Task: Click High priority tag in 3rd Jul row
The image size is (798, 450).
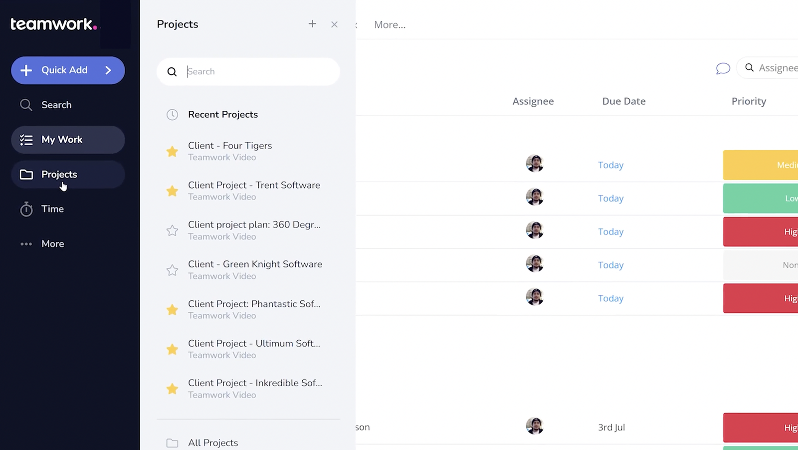Action: [x=761, y=428]
